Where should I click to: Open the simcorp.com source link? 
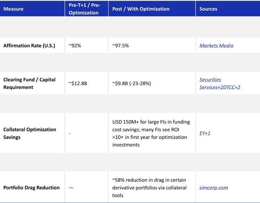click(x=214, y=188)
